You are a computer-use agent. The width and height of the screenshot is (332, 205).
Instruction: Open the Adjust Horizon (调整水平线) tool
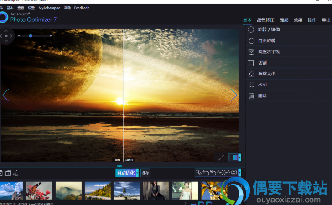click(x=289, y=51)
